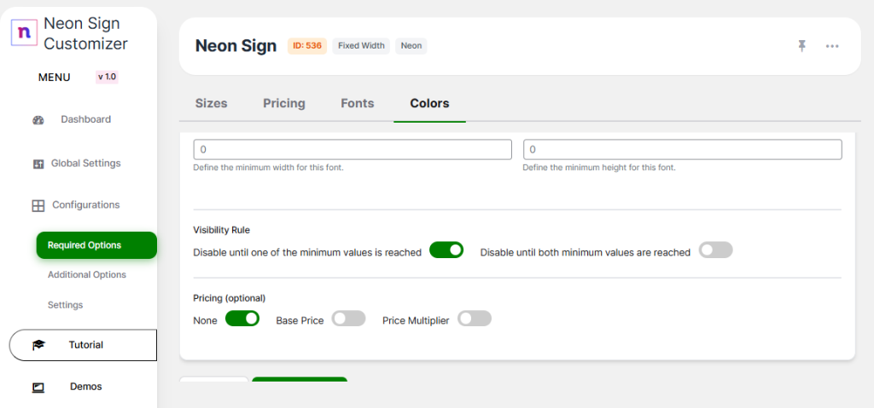Screen dimensions: 874x408
Task: Toggle the None pricing switch
Action: pos(242,319)
